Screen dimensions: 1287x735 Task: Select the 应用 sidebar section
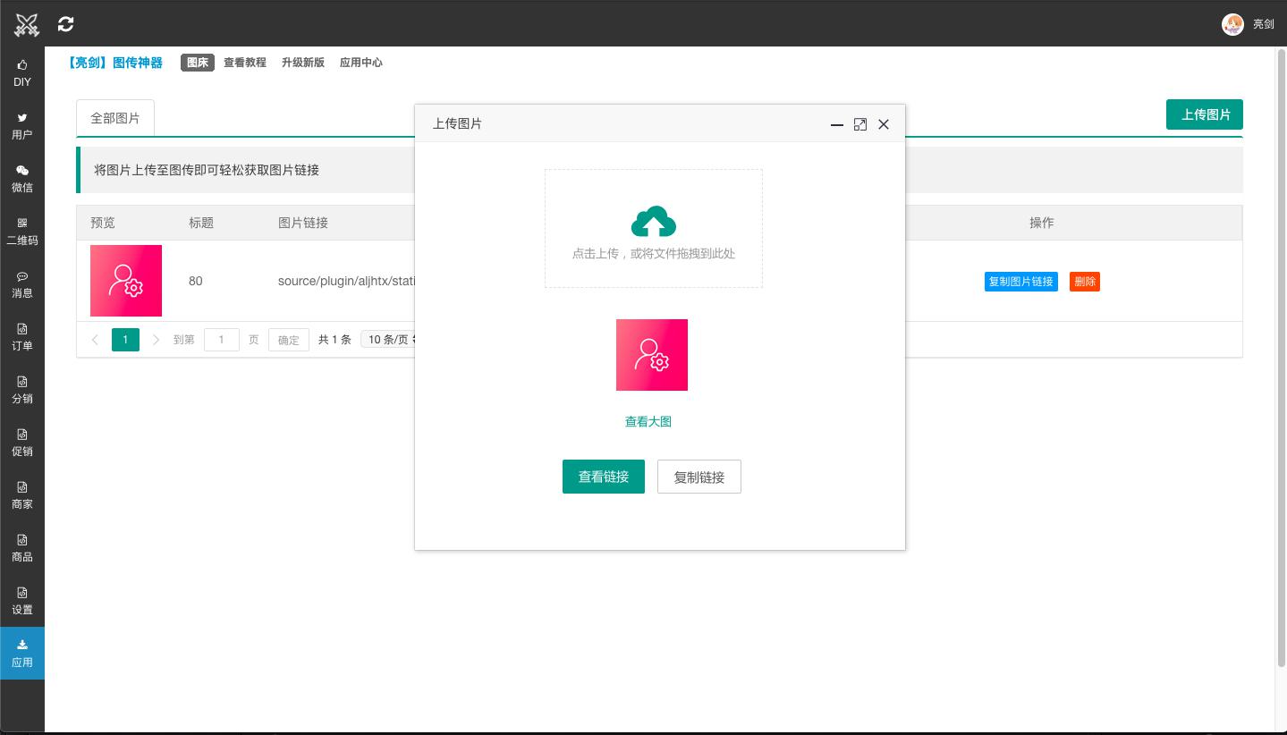(22, 654)
